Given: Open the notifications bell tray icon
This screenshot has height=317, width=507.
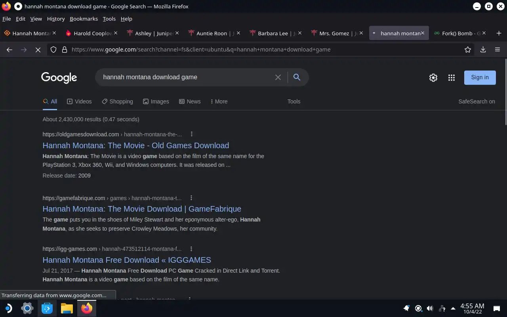Looking at the screenshot, I should pos(406,308).
